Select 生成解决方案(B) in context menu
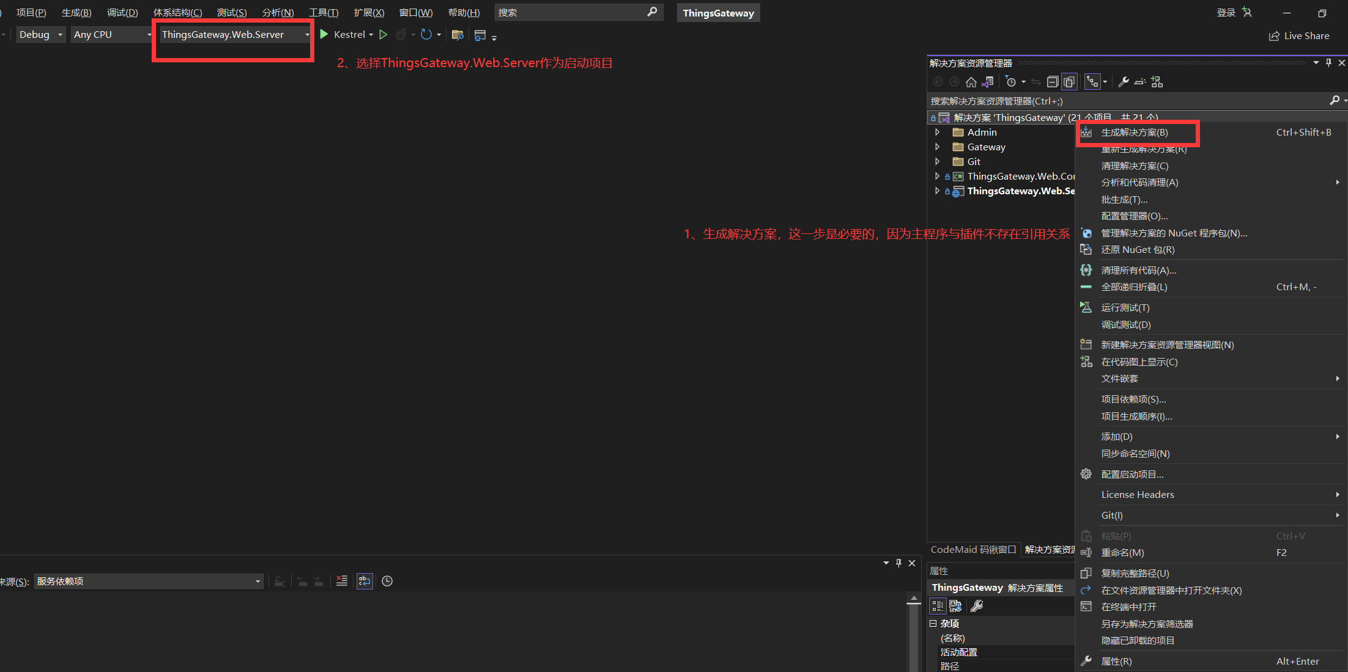The width and height of the screenshot is (1348, 672). click(x=1134, y=133)
